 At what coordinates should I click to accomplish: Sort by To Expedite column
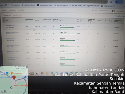[x=108, y=21]
